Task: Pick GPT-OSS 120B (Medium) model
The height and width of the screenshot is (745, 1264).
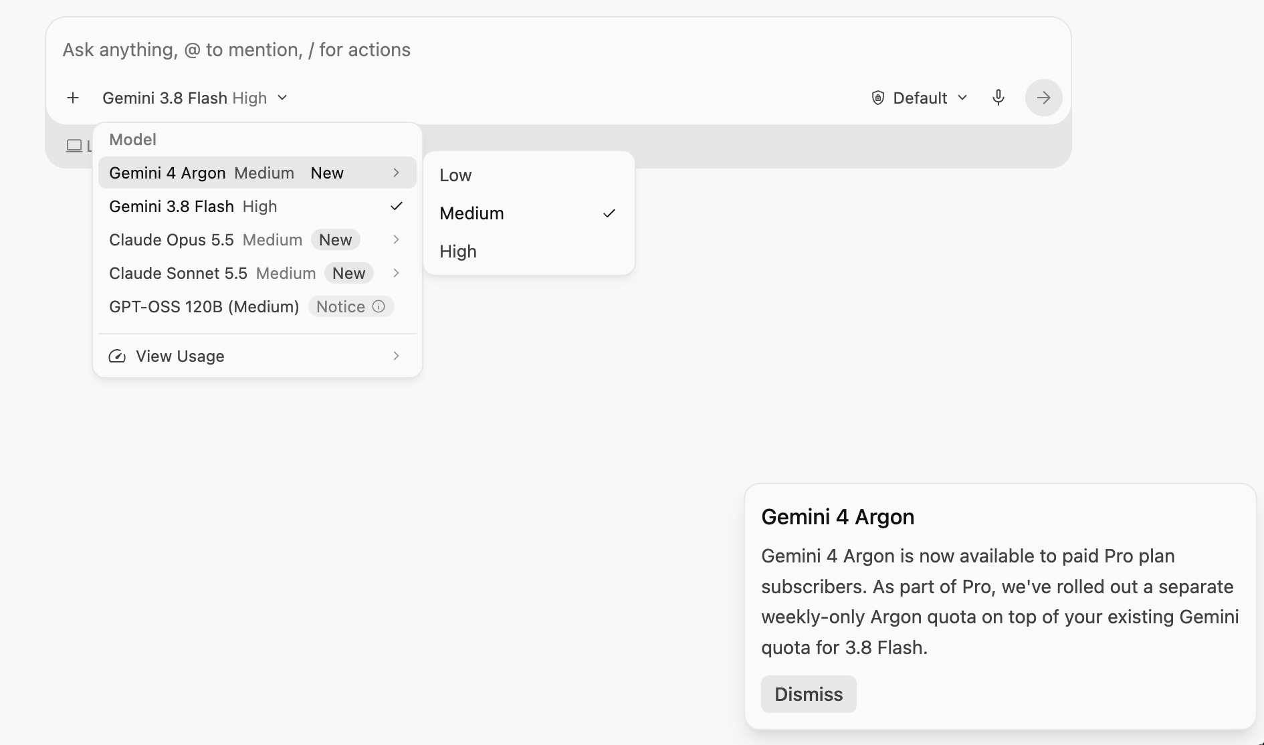Action: [257, 306]
